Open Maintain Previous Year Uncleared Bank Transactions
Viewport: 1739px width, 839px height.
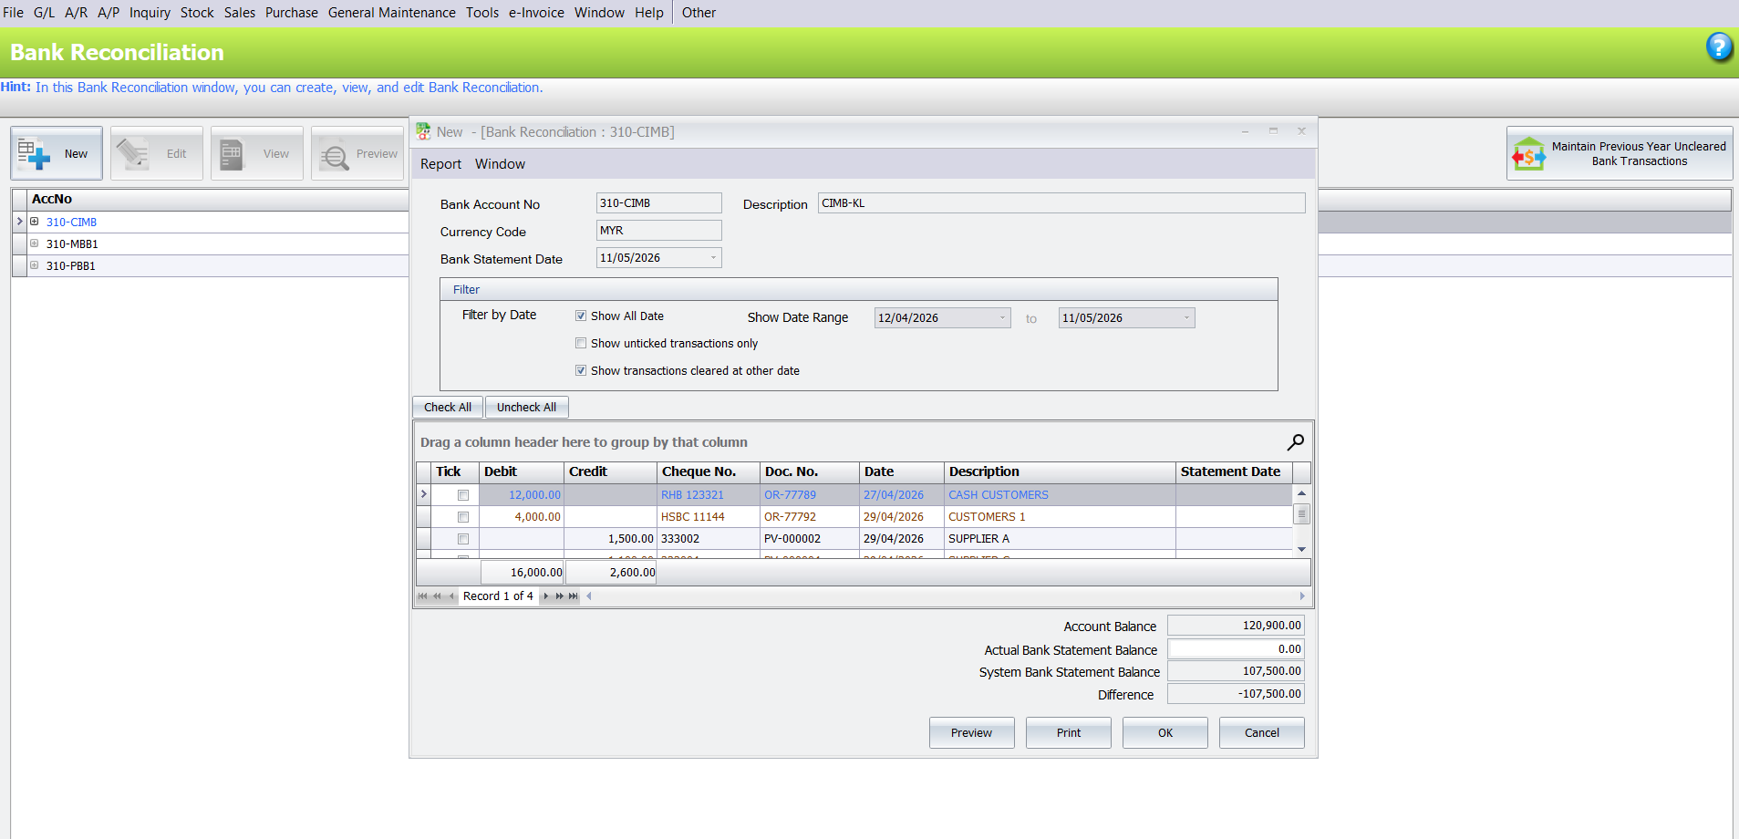(1620, 153)
